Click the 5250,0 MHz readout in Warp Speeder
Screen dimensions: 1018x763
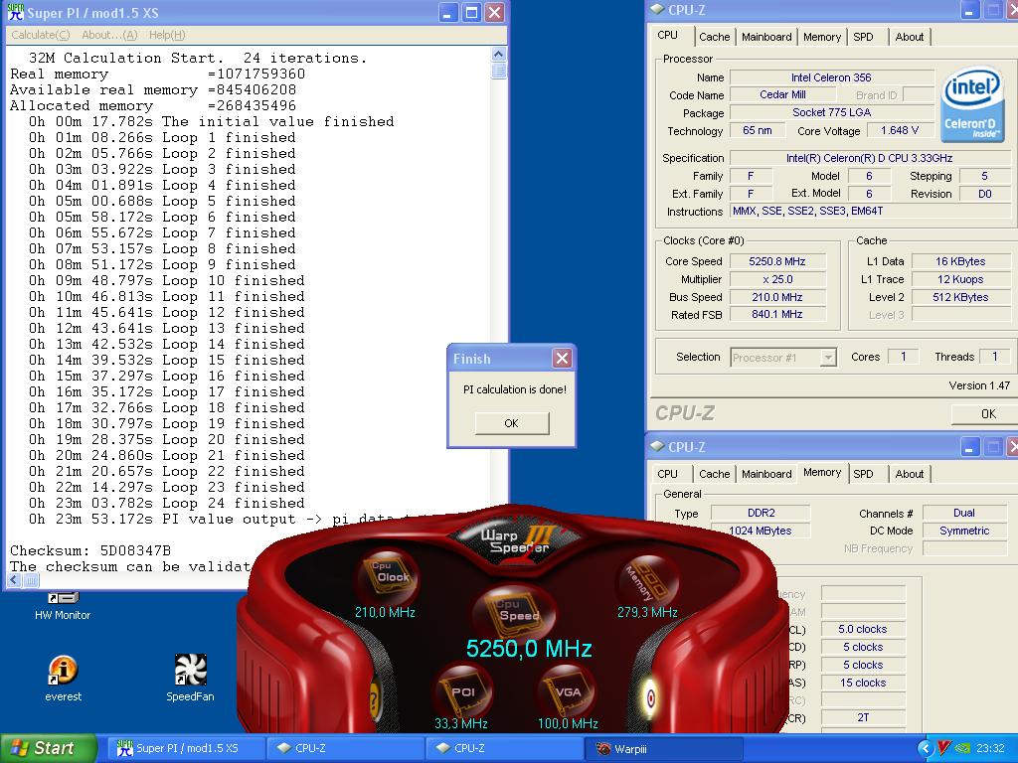point(529,648)
